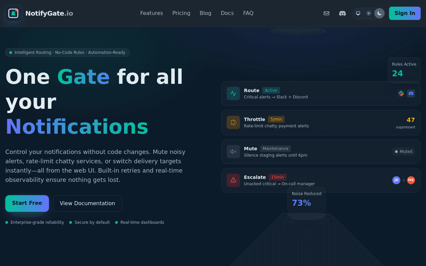Click the Escalate warning triangle icon
426x266 pixels.
(x=233, y=180)
